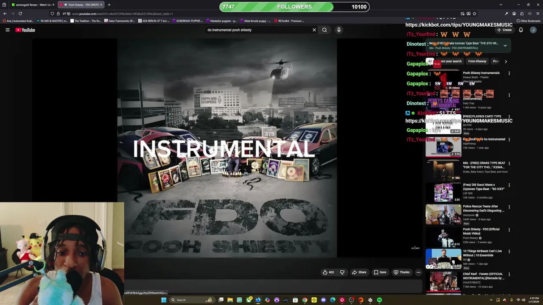Open DOBERMAN PUPPIES bookmark
This screenshot has height=305, width=543.
(x=187, y=21)
